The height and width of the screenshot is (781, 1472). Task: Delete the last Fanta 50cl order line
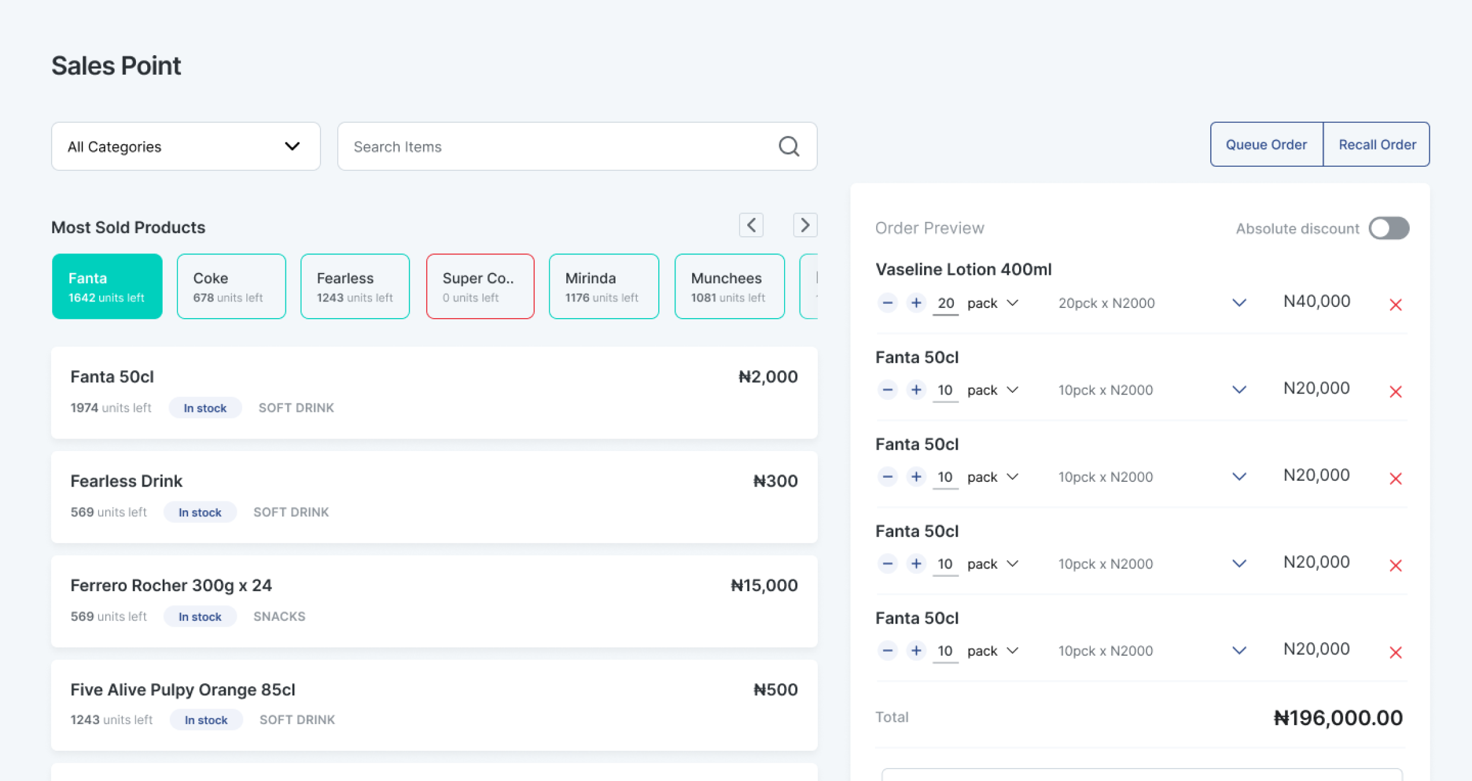coord(1395,652)
